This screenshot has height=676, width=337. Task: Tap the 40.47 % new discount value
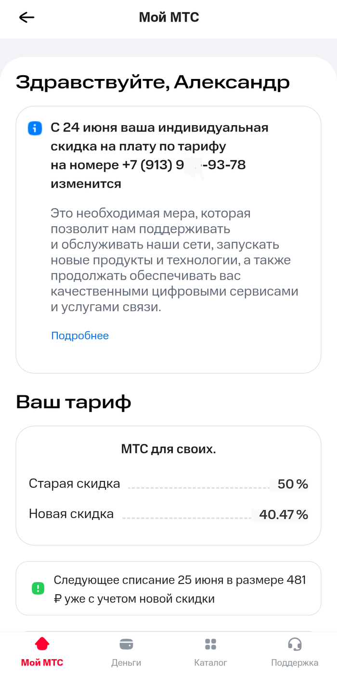pos(283,515)
